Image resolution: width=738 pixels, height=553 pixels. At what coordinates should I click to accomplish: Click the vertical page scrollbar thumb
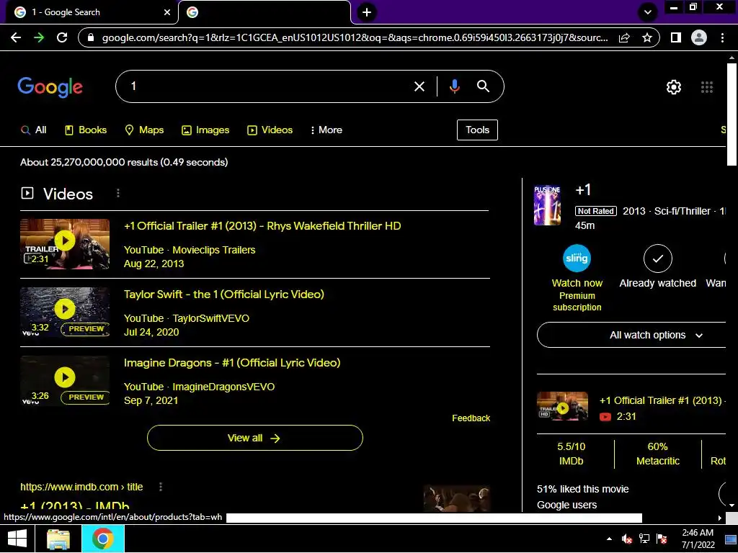click(732, 113)
